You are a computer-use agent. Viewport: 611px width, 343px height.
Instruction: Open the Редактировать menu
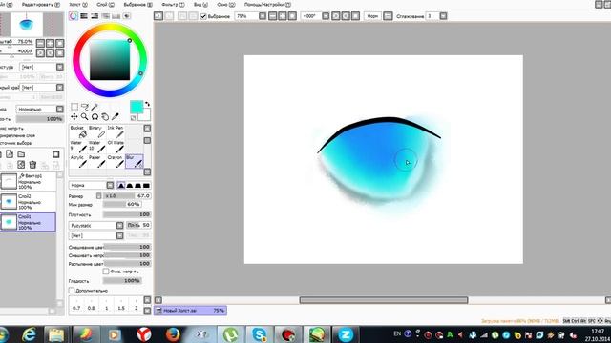pos(40,5)
